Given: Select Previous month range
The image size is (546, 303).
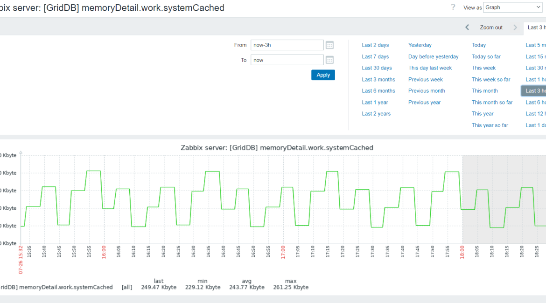Looking at the screenshot, I should coord(427,91).
